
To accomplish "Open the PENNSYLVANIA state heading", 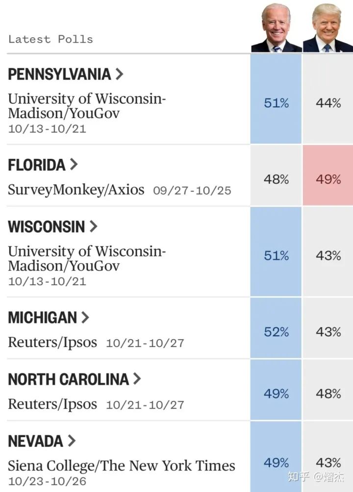I will click(x=59, y=74).
